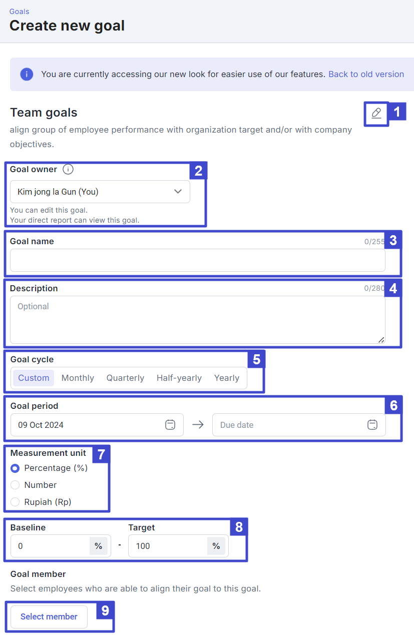The image size is (414, 635).
Task: Switch goal cycle to Monthly
Action: pyautogui.click(x=78, y=378)
